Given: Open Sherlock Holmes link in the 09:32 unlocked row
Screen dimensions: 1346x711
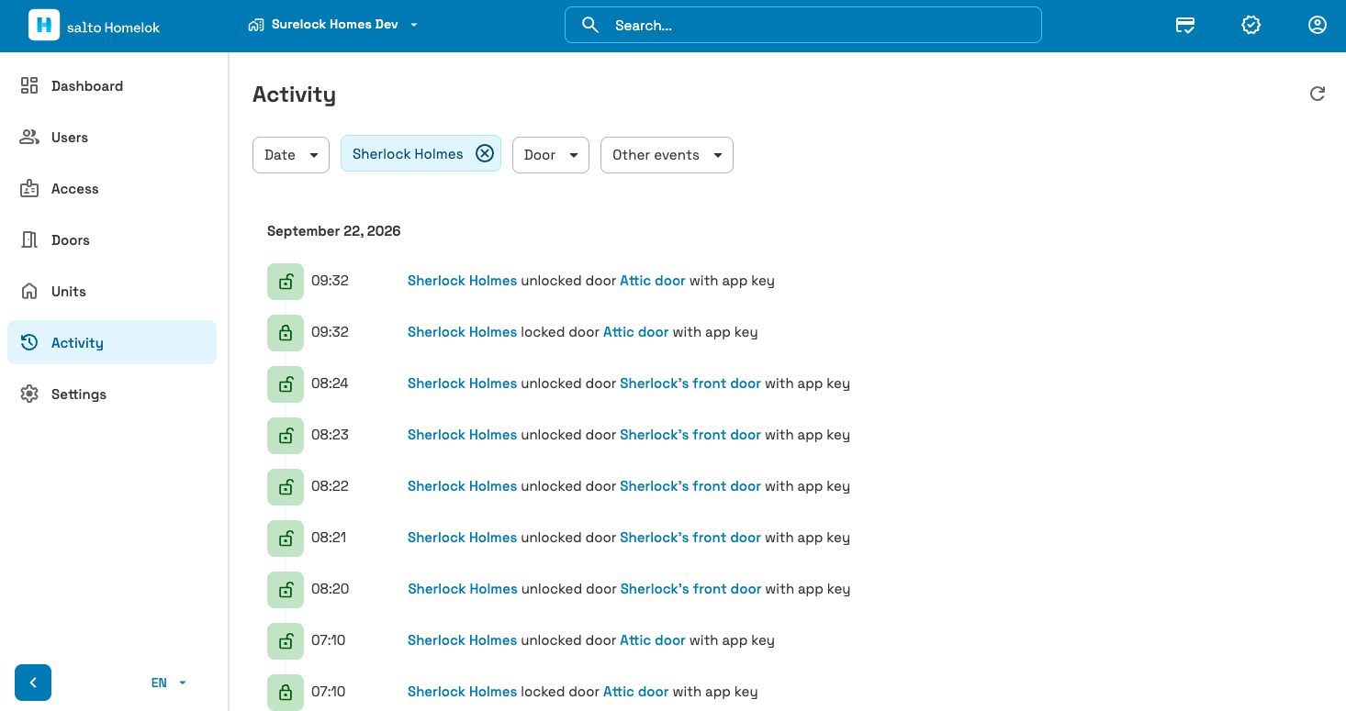Looking at the screenshot, I should click(x=462, y=281).
